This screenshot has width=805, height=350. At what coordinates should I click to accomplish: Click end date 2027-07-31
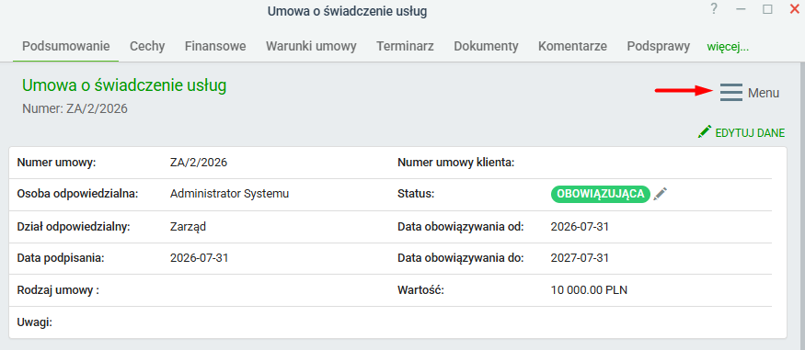point(580,258)
